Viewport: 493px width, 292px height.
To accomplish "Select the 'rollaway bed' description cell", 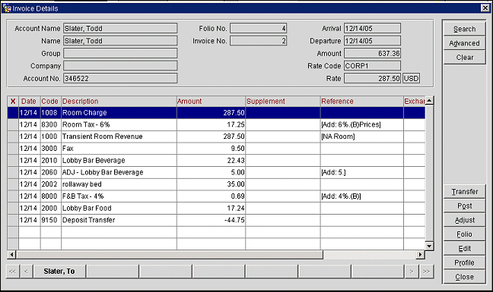I will click(x=119, y=184).
